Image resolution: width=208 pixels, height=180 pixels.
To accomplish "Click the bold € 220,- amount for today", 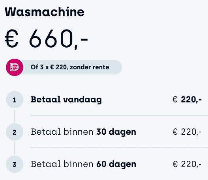I will pyautogui.click(x=187, y=100).
